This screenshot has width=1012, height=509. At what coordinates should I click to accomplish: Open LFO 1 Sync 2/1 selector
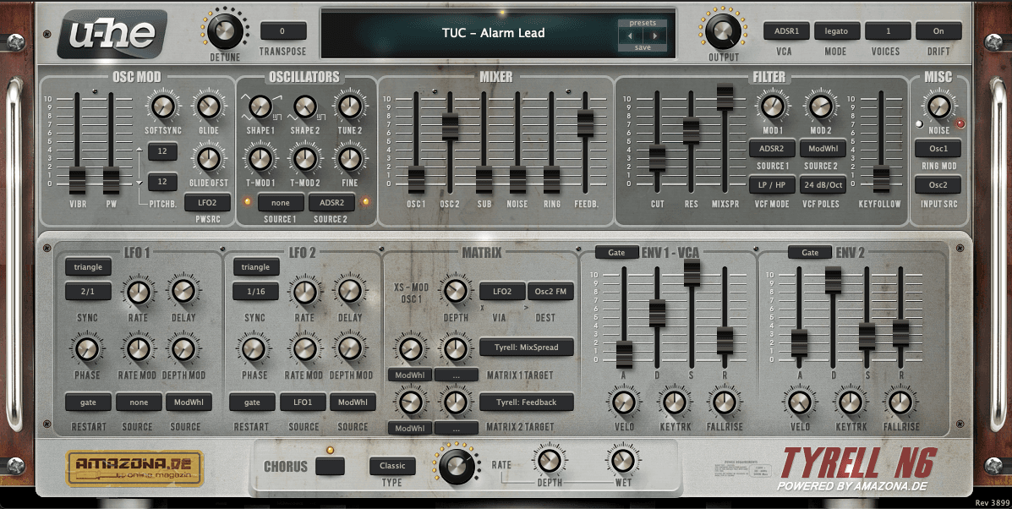point(88,291)
